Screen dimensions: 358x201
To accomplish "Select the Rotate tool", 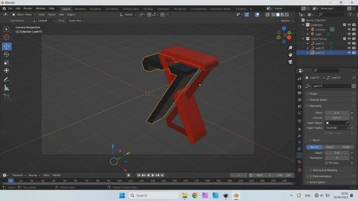I will 6,55.
